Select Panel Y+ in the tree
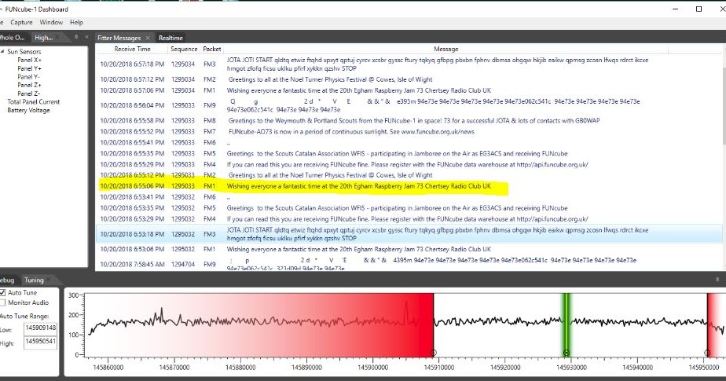726x381 pixels. pos(30,68)
